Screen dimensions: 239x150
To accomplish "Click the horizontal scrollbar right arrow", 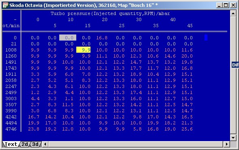I will point(227,144).
